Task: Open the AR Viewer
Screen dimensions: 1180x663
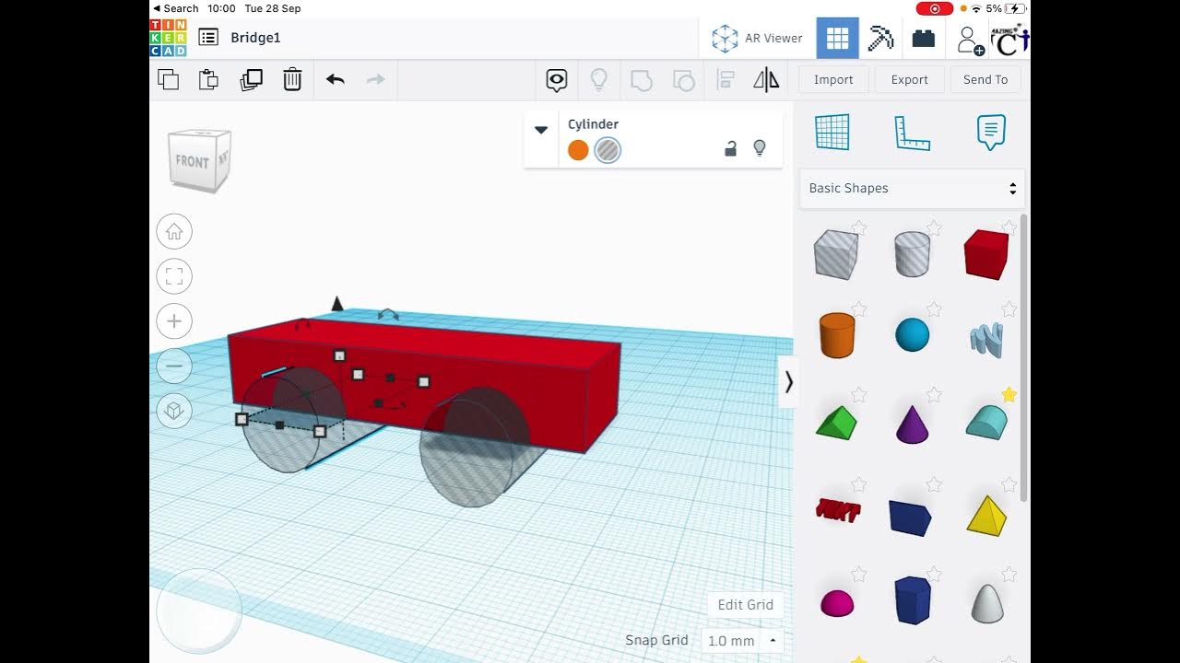Action: coord(757,38)
